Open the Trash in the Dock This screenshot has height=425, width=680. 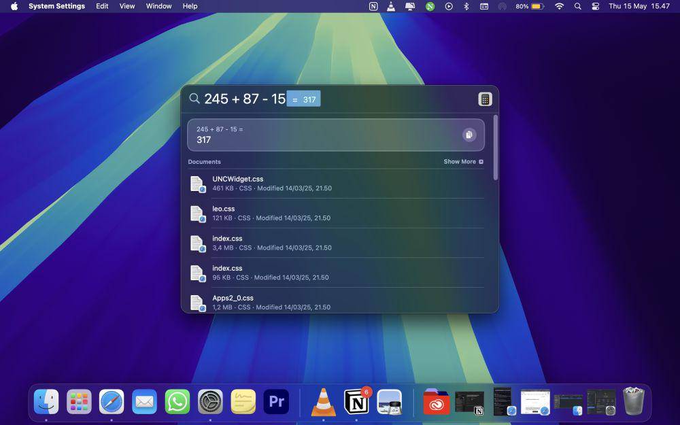click(x=634, y=401)
